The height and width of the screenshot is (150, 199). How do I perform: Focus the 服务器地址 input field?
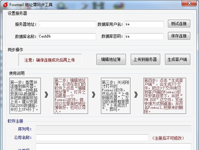tap(67, 24)
